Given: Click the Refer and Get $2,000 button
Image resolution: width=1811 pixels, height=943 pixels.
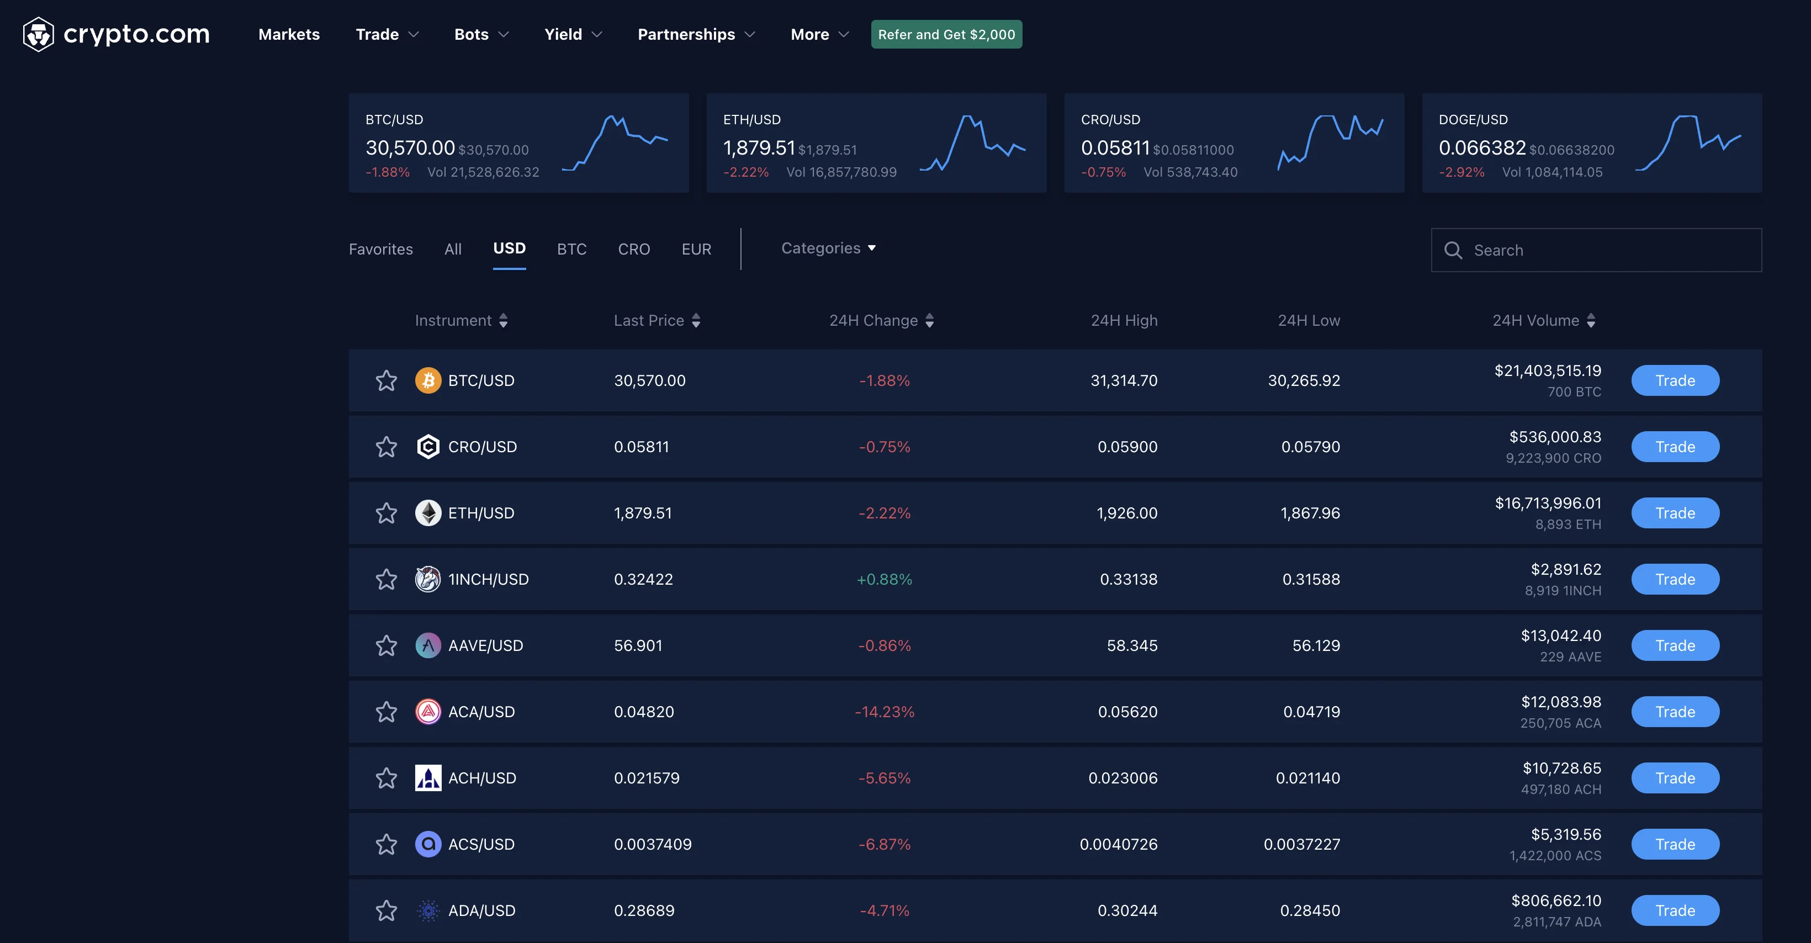Looking at the screenshot, I should pyautogui.click(x=946, y=34).
